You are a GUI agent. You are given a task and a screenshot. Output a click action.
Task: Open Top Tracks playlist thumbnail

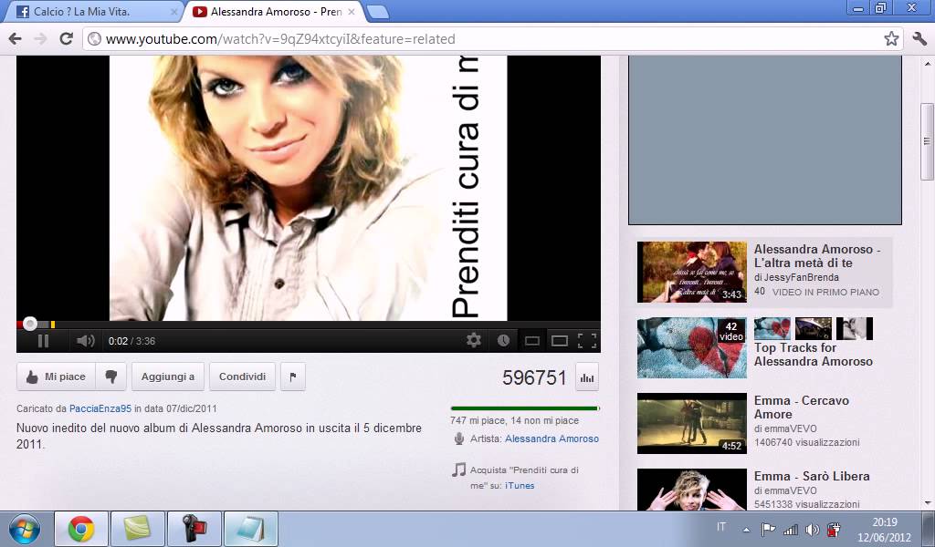click(692, 347)
